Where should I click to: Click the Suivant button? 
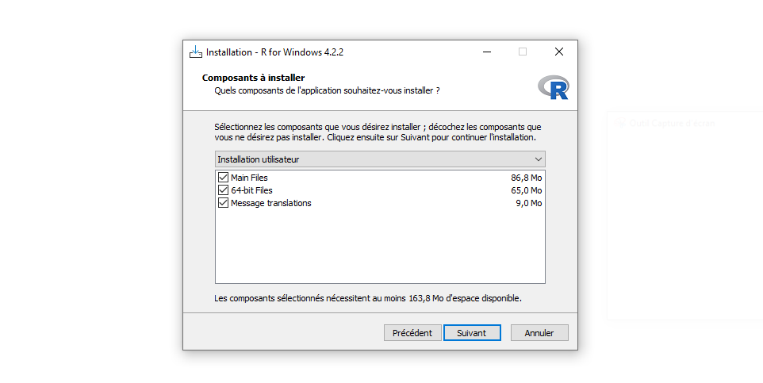pyautogui.click(x=472, y=333)
